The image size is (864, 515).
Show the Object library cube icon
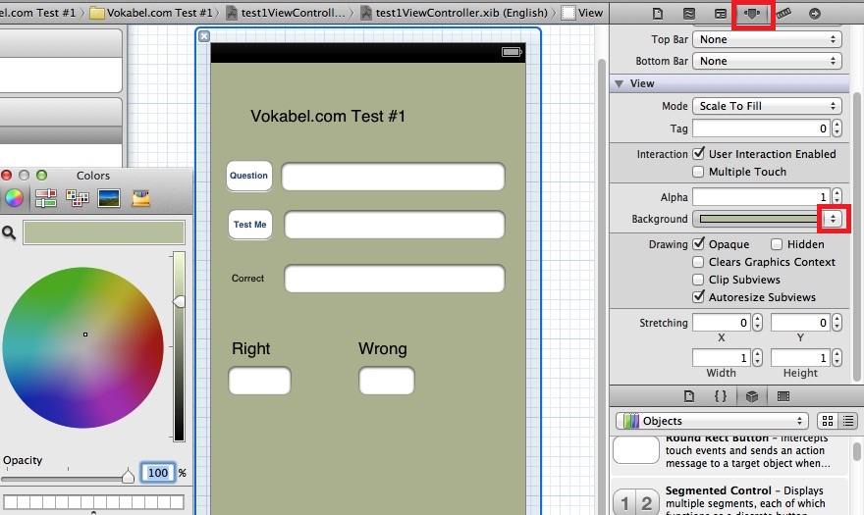pyautogui.click(x=752, y=395)
